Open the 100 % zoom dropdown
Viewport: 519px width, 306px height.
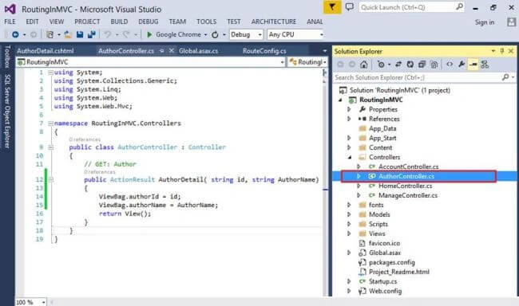(43, 302)
